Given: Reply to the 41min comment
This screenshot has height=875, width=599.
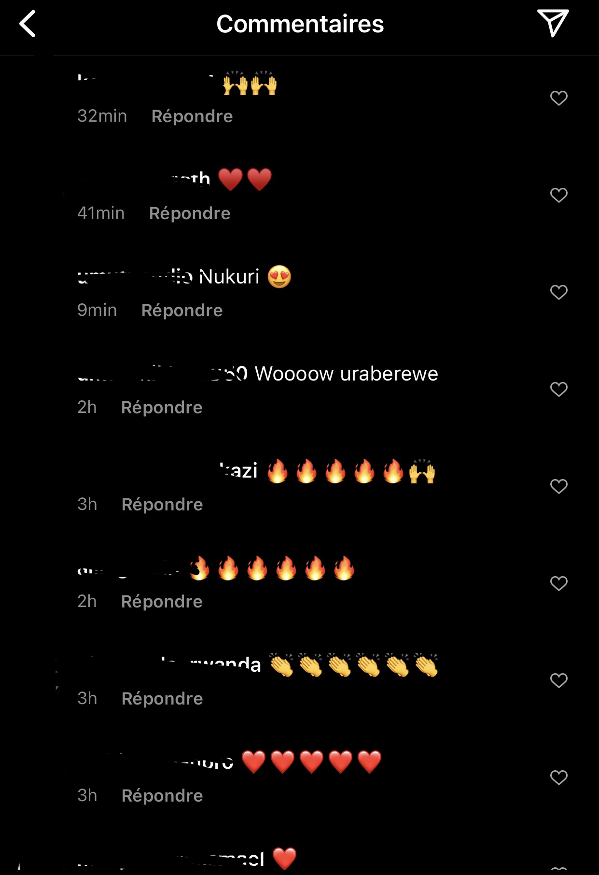Looking at the screenshot, I should tap(190, 213).
